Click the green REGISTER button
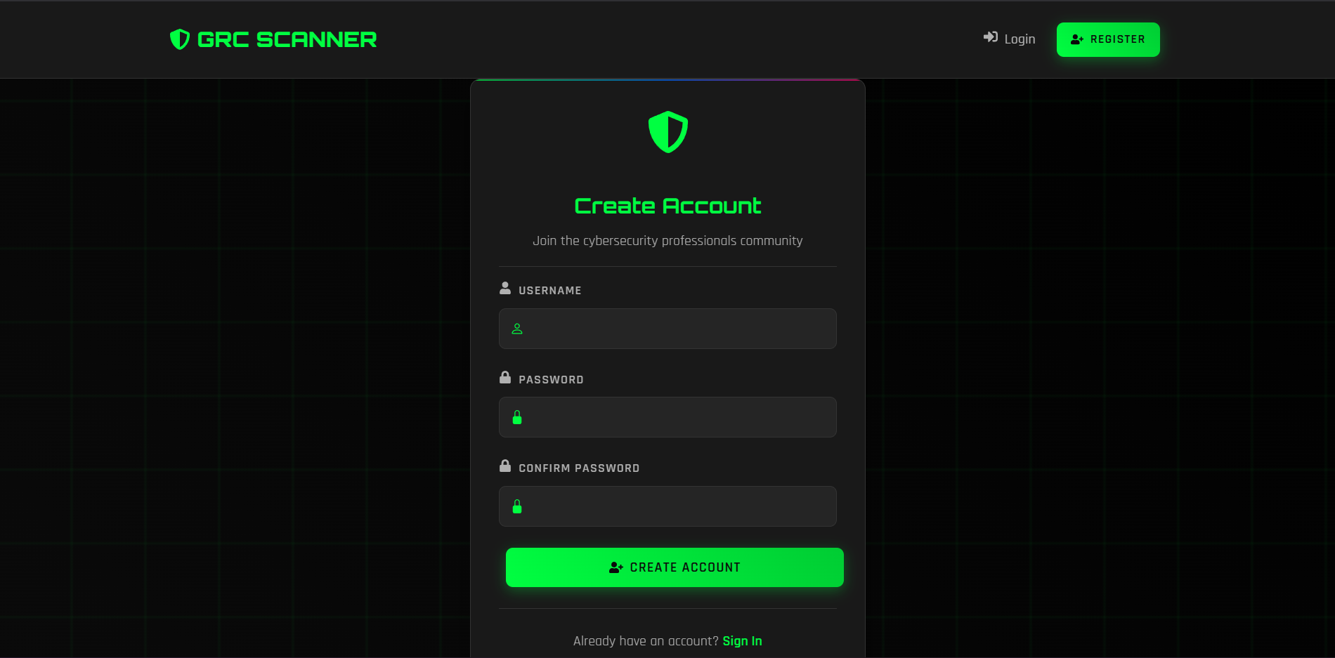The image size is (1335, 658). pos(1108,39)
